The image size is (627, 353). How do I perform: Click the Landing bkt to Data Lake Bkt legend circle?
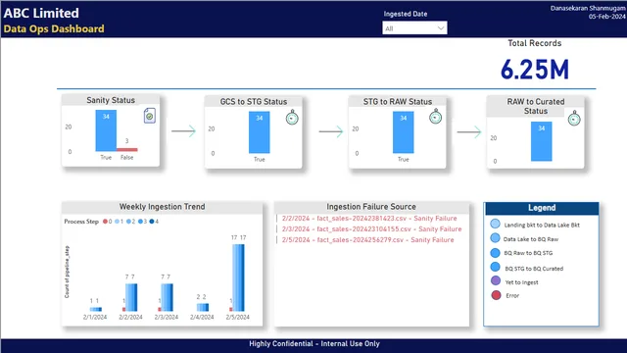click(x=495, y=224)
